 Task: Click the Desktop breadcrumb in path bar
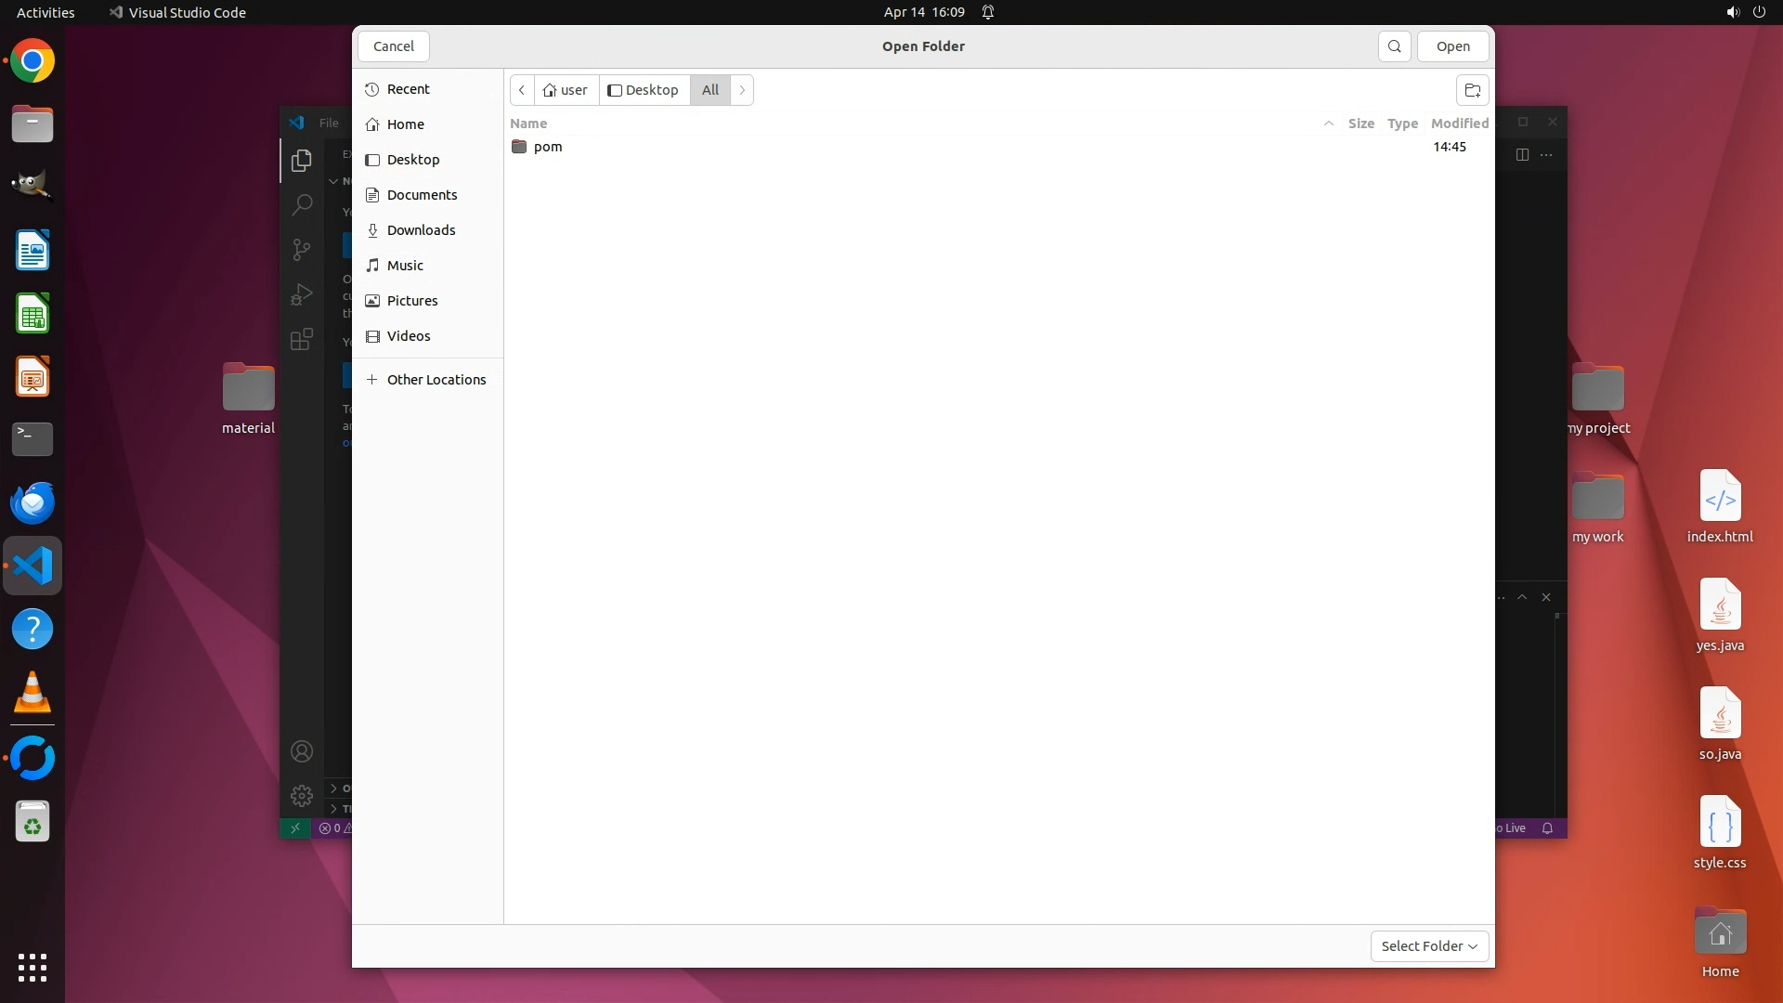(x=644, y=90)
